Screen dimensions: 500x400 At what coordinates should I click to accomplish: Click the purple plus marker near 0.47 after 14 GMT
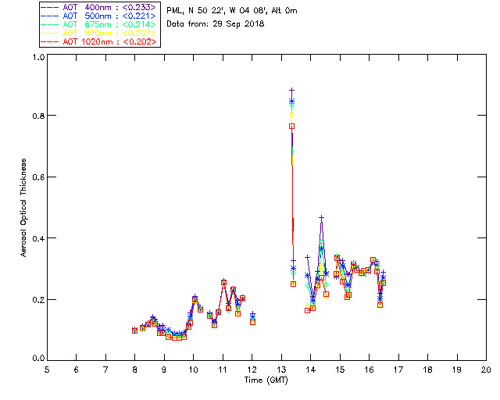pos(321,217)
